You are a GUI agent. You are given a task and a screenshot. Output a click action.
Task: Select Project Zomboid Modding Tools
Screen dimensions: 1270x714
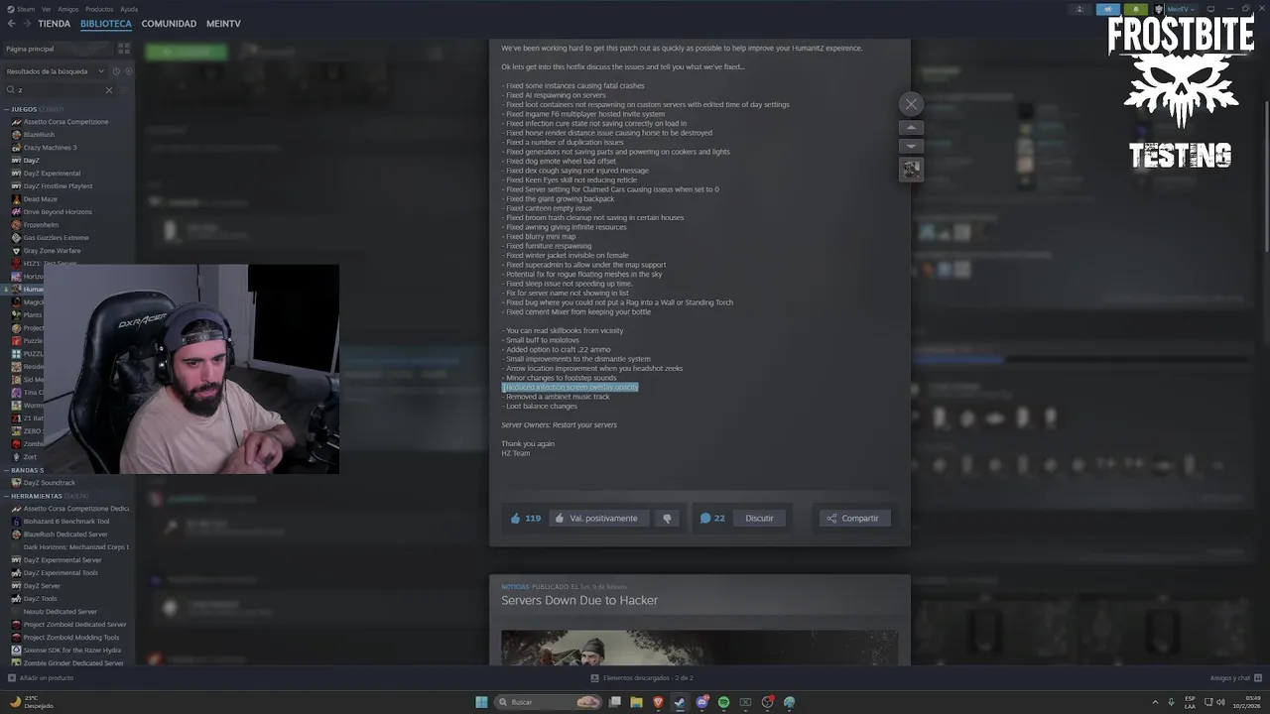click(71, 638)
